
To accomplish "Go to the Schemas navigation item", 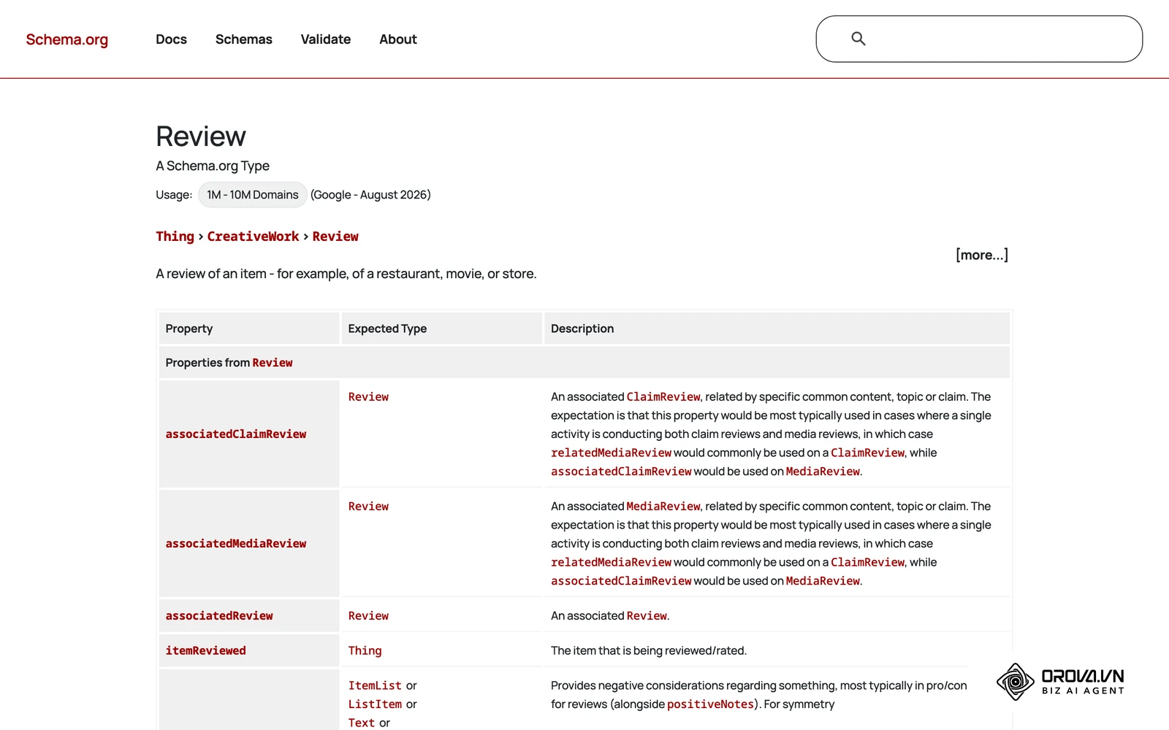I will pos(243,39).
